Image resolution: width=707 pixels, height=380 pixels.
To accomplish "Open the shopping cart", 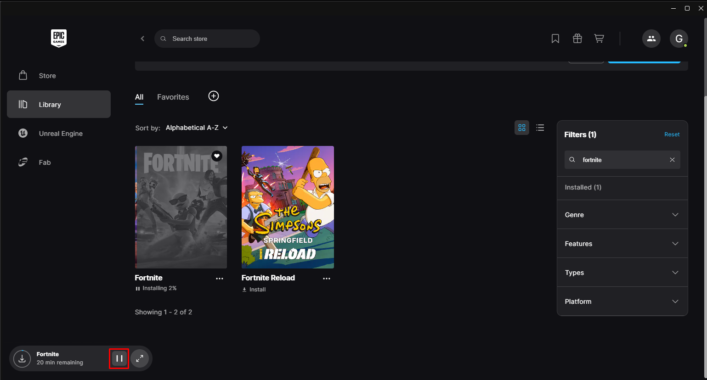I will (x=599, y=39).
